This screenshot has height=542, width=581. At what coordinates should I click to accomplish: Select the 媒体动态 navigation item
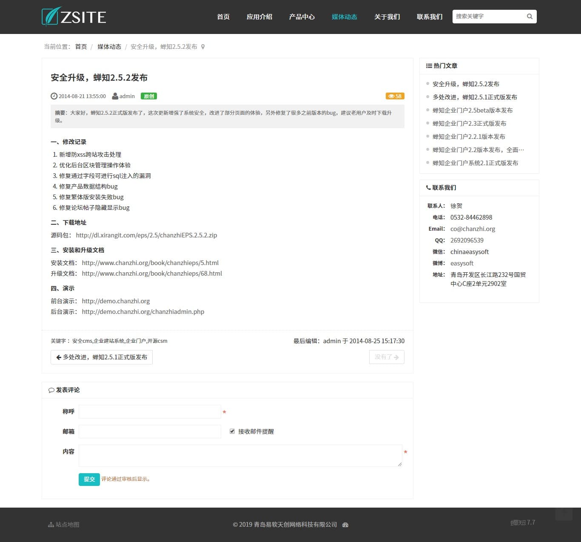(x=345, y=17)
